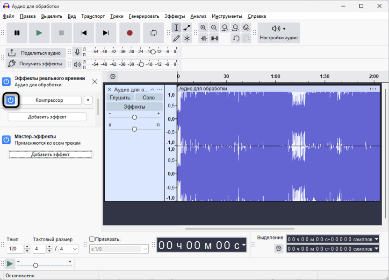Select the Multi-tool asterisk icon
The image size is (389, 280).
click(187, 38)
